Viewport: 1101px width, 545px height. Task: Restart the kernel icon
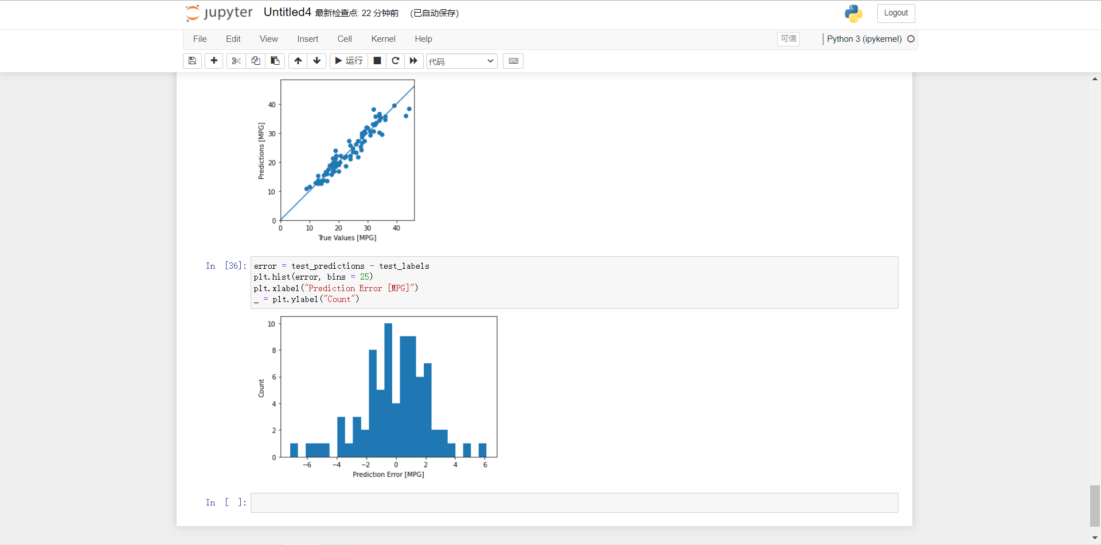395,61
